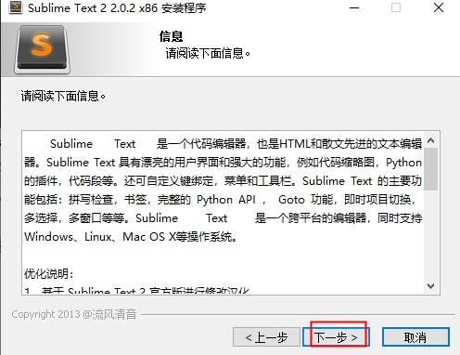
Task: Click the info text scrollbar thumb
Action: (430, 169)
